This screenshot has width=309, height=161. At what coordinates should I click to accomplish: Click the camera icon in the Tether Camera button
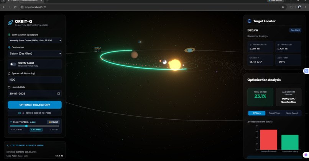19,113
